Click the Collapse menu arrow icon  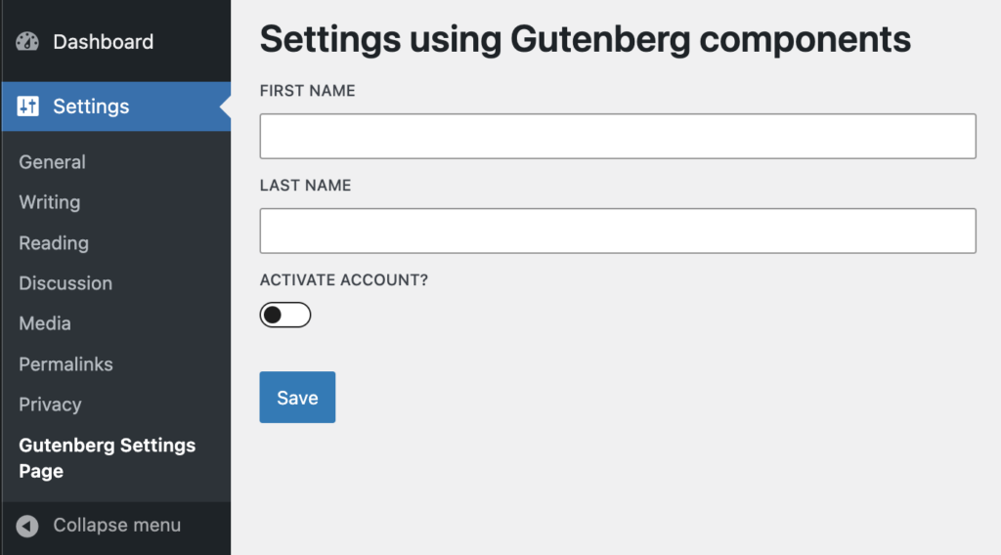[27, 526]
